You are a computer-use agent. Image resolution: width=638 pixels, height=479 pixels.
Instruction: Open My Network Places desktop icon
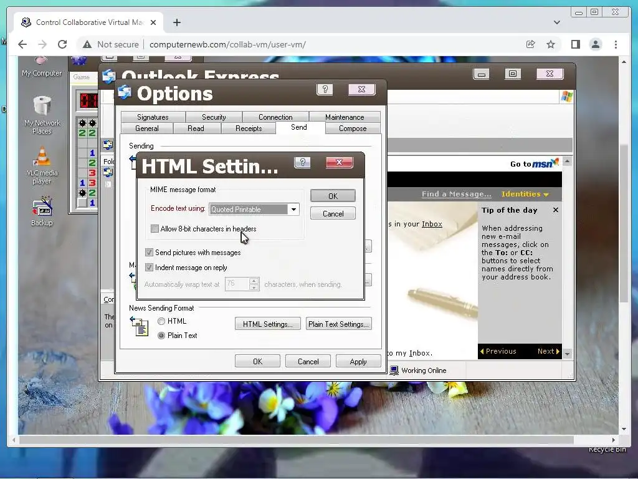coord(42,115)
